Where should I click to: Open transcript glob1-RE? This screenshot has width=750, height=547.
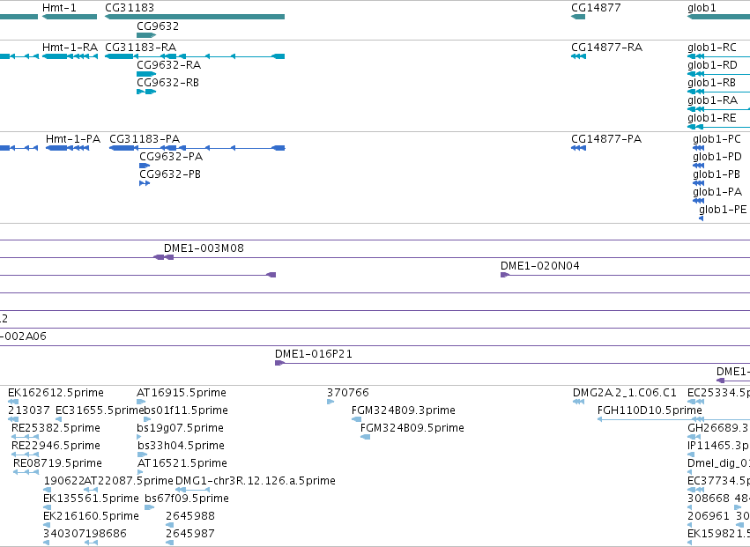point(712,118)
